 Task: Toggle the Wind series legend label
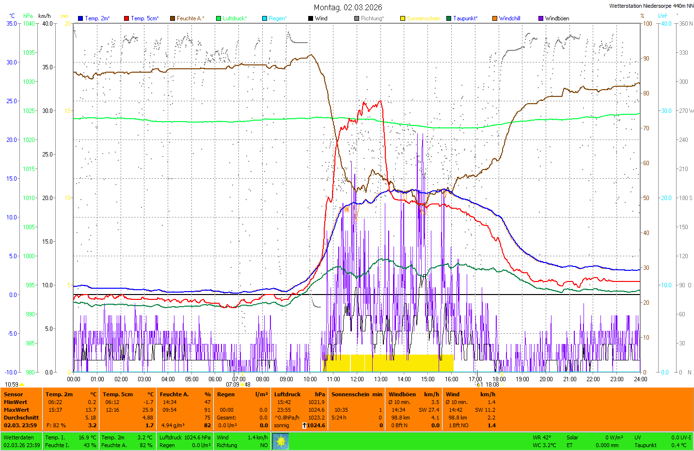[x=321, y=18]
